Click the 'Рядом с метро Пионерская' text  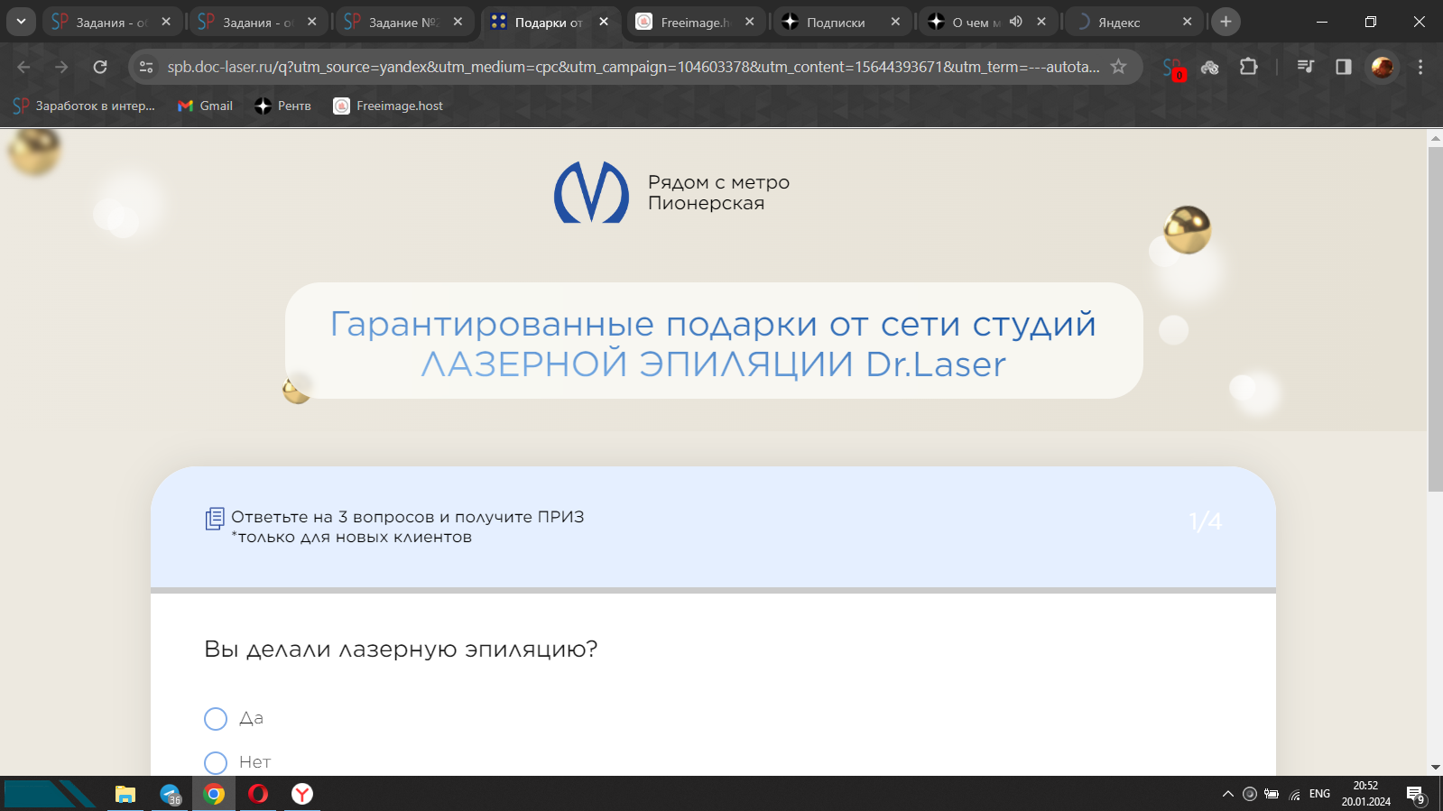point(718,193)
